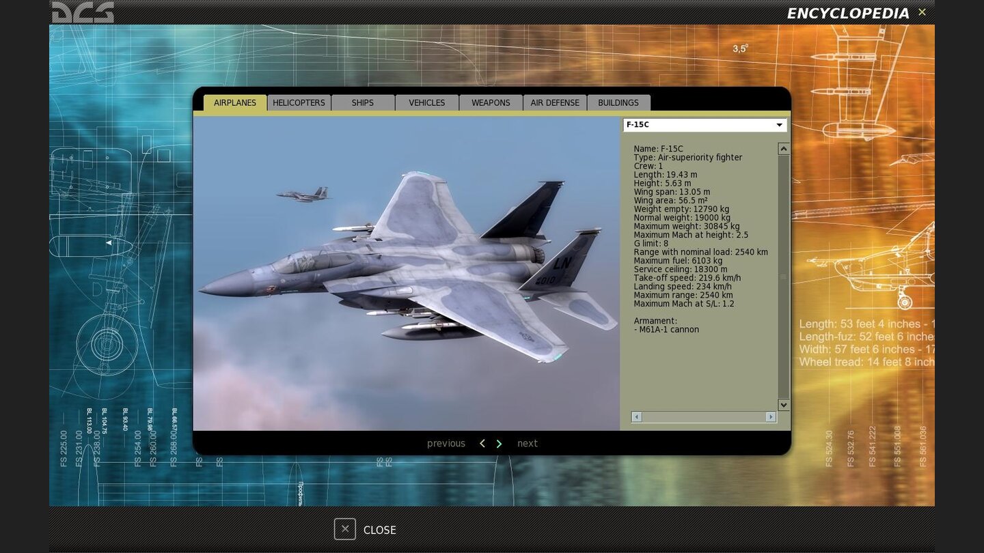The width and height of the screenshot is (984, 553).
Task: Switch to the Airplanes tab
Action: click(x=235, y=102)
